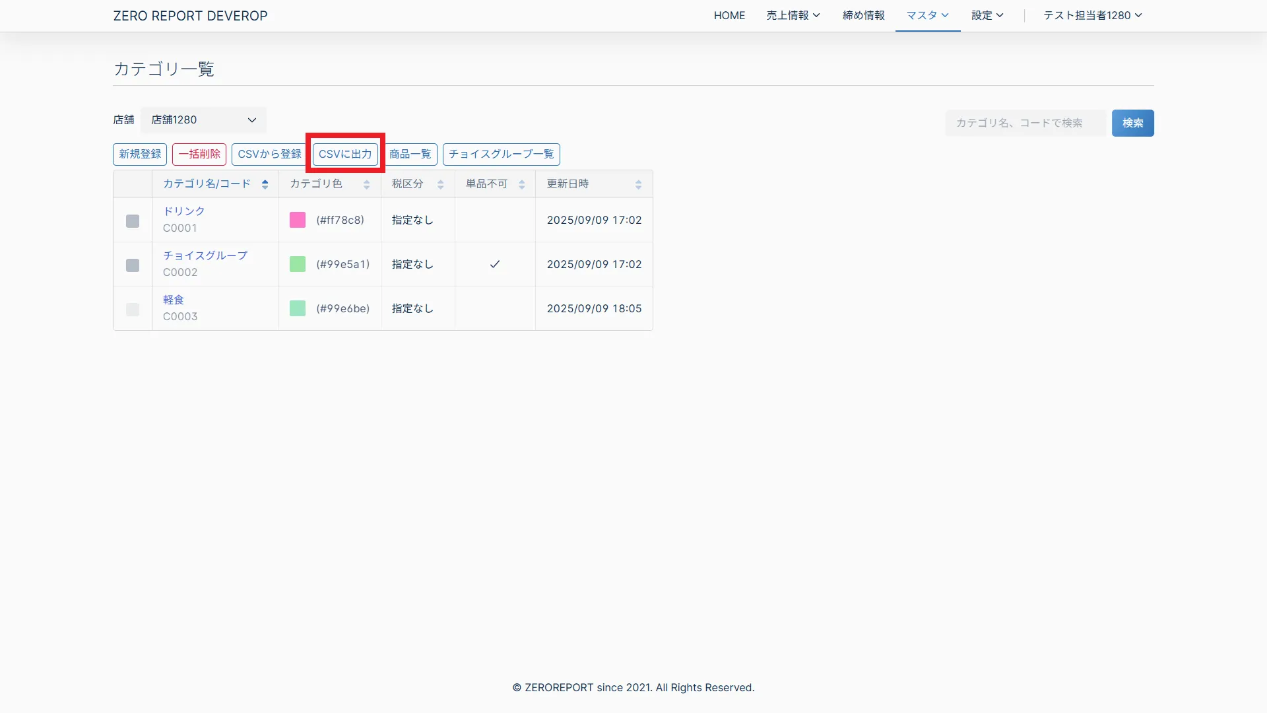Click the 税区分 column sort icon
Image resolution: width=1267 pixels, height=713 pixels.
(440, 184)
